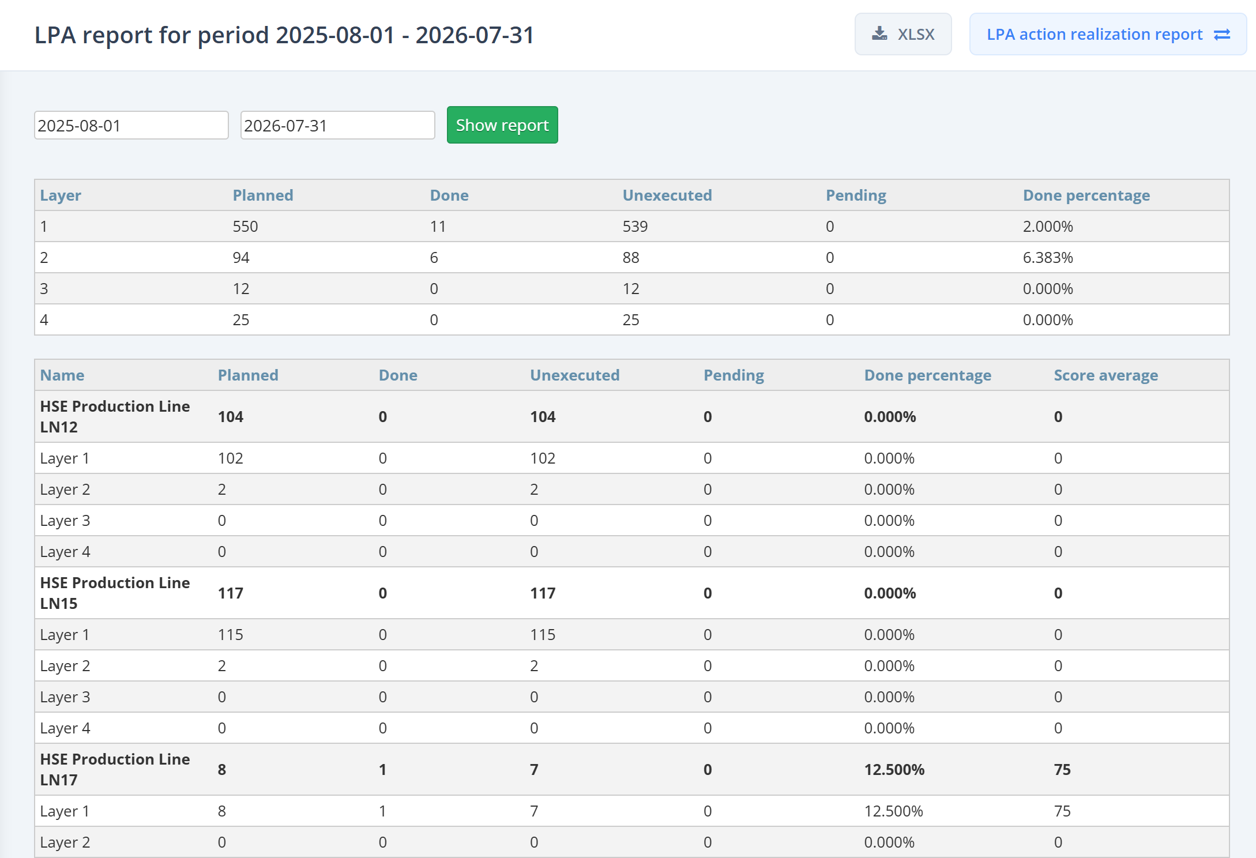Viewport: 1256px width, 858px height.
Task: Select planned value 102 under LN12 Layer 1
Action: point(231,458)
